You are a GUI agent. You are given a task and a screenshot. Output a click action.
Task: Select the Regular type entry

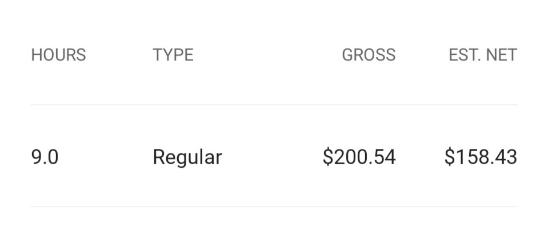[x=187, y=157]
